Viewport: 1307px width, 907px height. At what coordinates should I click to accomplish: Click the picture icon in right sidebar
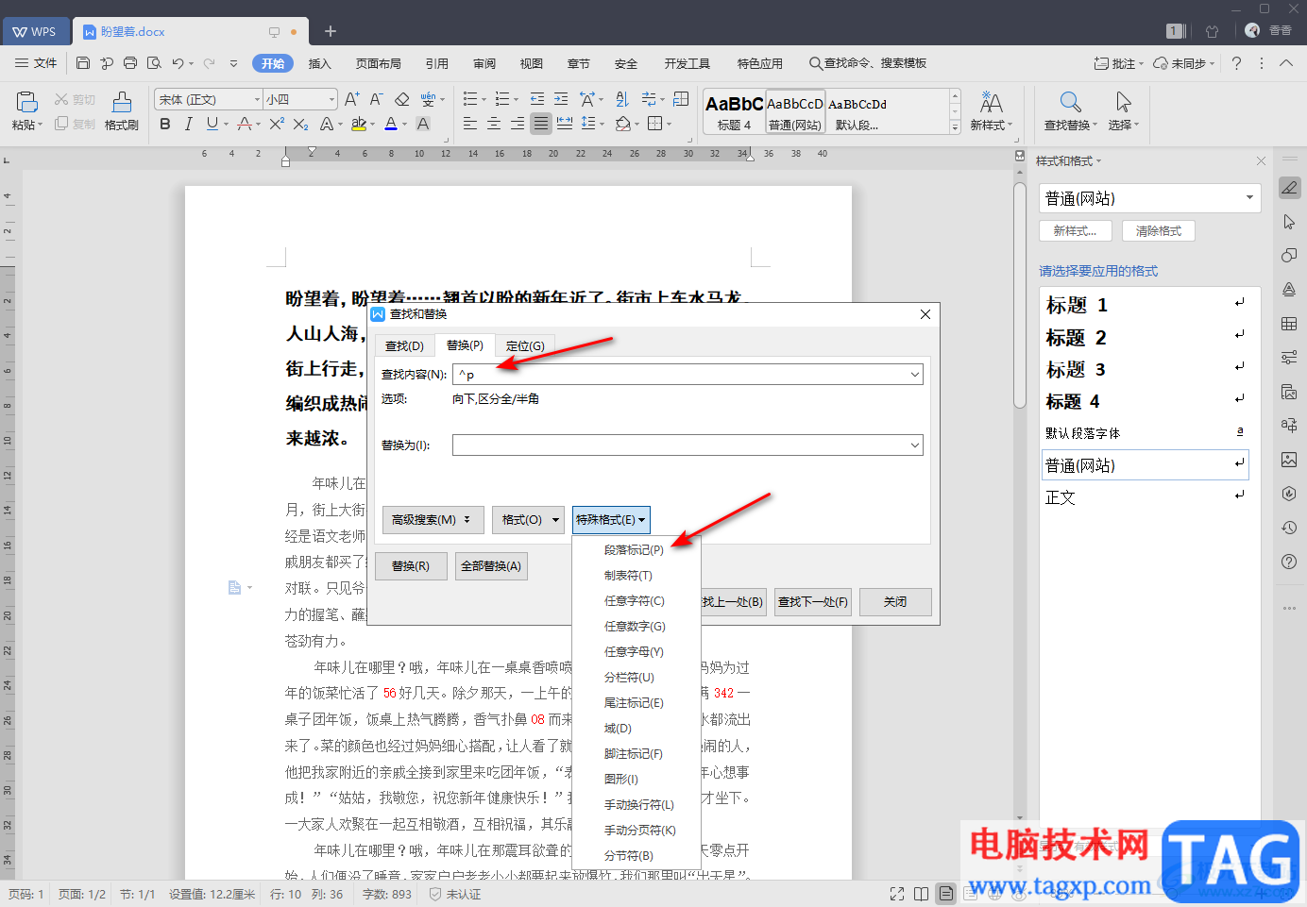(x=1289, y=460)
